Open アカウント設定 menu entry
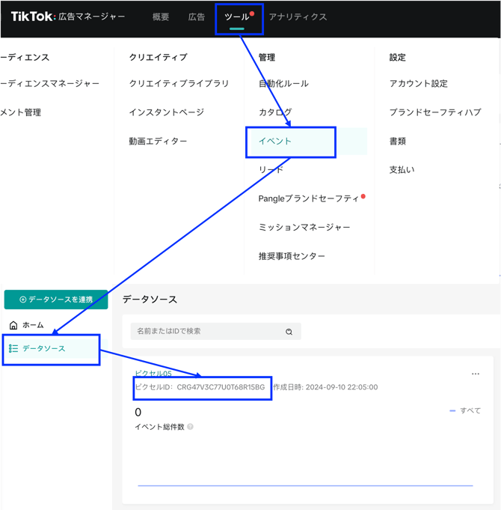Image resolution: width=501 pixels, height=510 pixels. (x=419, y=84)
